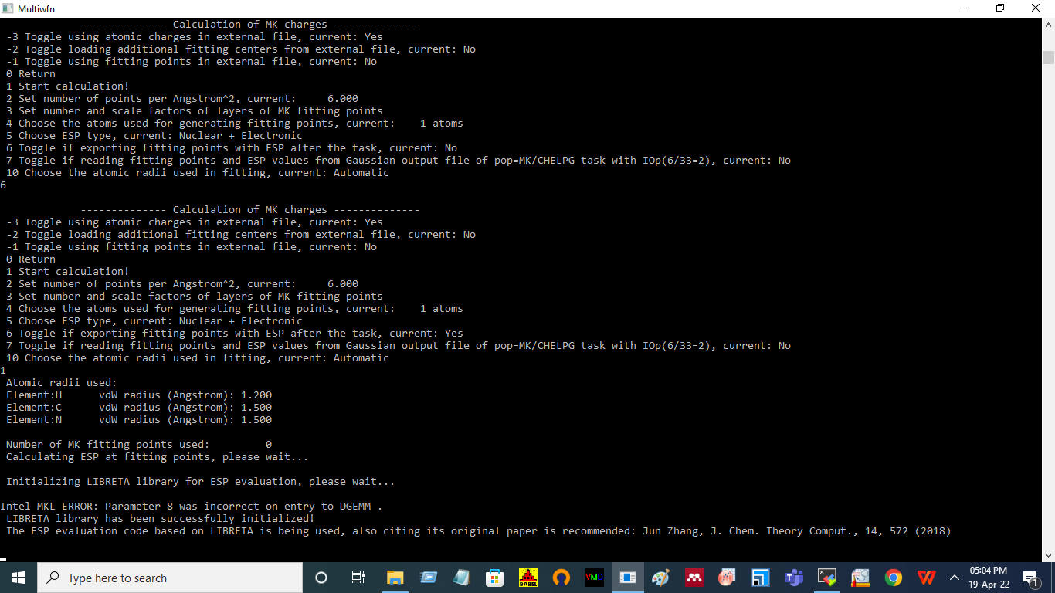Launch Open Babel from the taskbar
Screen dimensions: 1055x593
(x=528, y=578)
